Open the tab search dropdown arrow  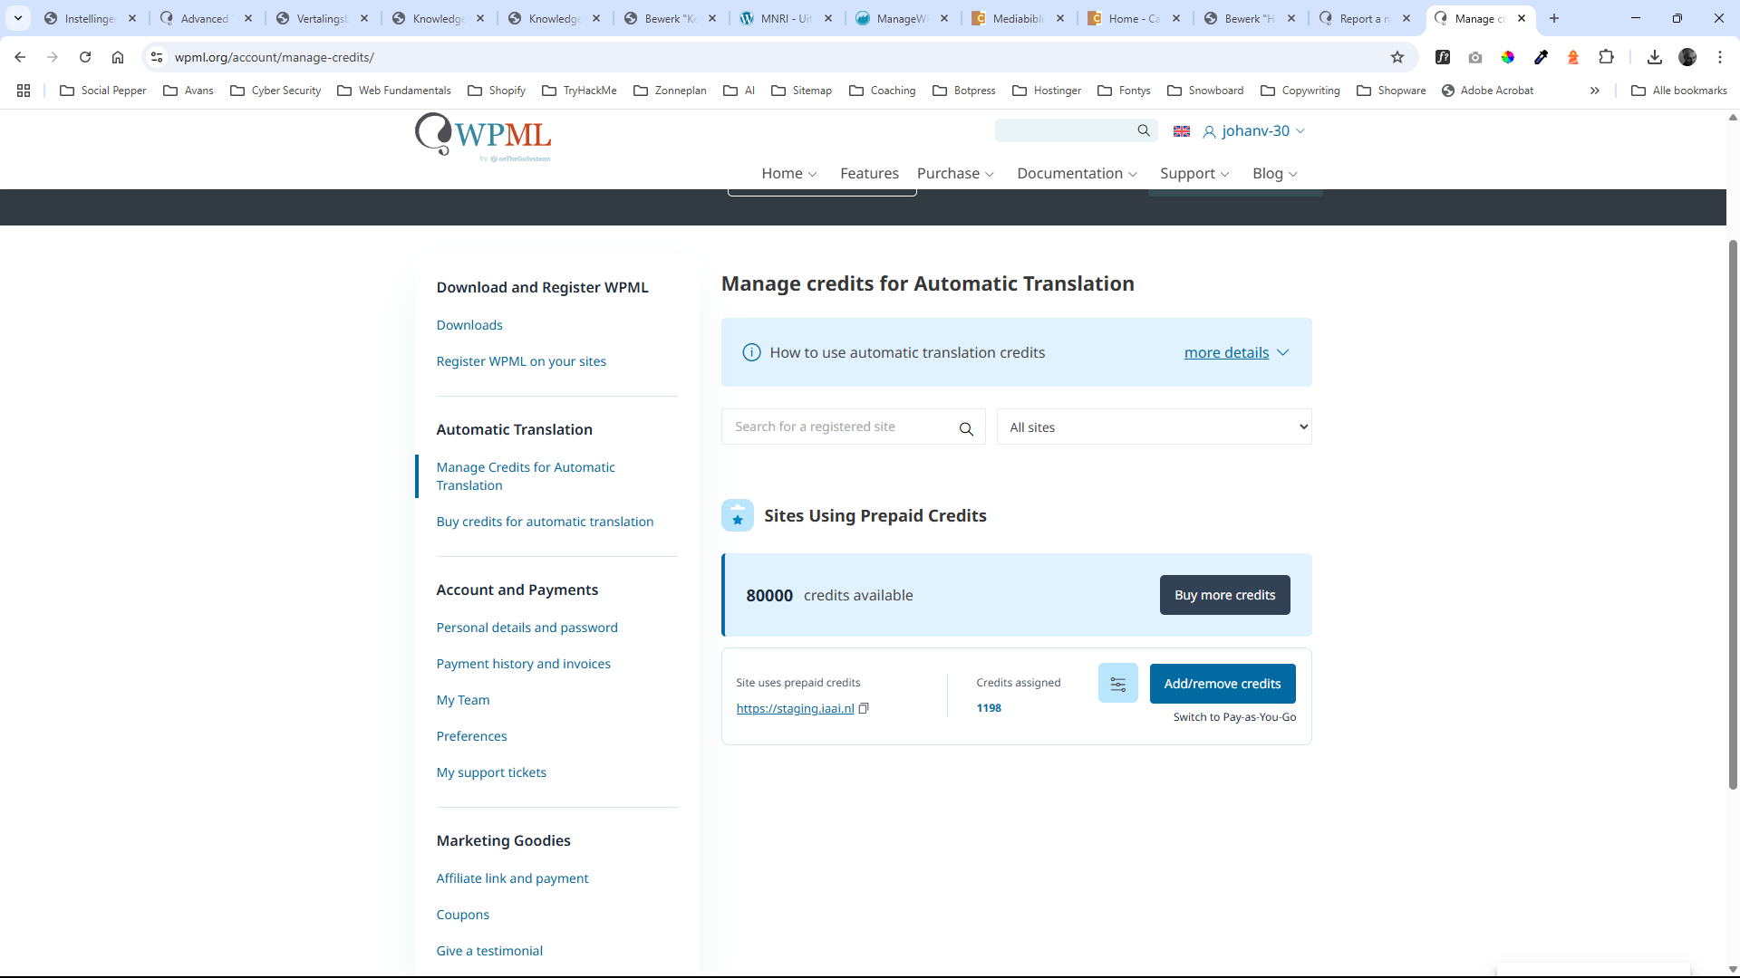[18, 18]
